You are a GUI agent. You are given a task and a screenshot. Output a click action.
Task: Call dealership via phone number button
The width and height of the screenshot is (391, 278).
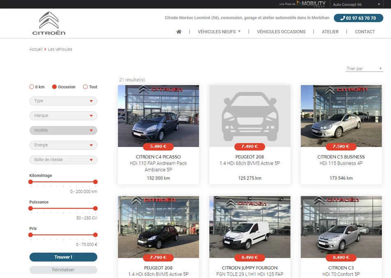pyautogui.click(x=358, y=18)
